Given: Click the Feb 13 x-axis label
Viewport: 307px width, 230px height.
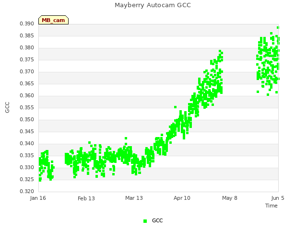Looking at the screenshot, I should click(86, 198).
